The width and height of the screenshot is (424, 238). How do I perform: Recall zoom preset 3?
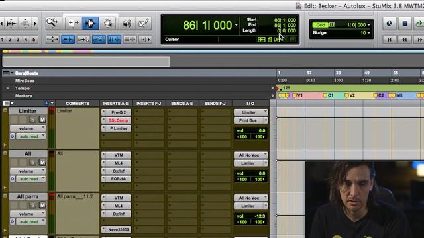click(x=18, y=40)
